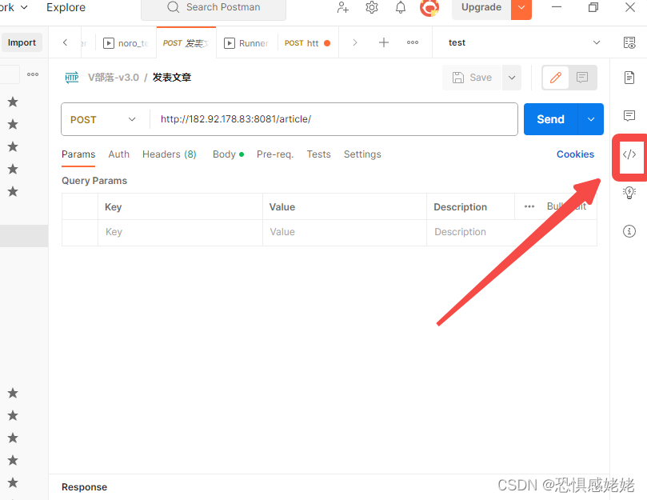Open the request Settings tab

(362, 154)
